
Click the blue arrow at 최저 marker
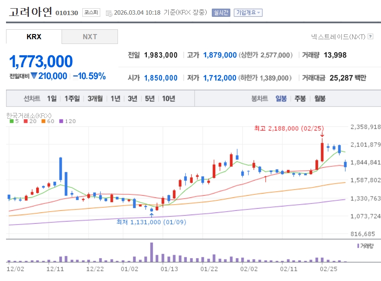coord(151,213)
